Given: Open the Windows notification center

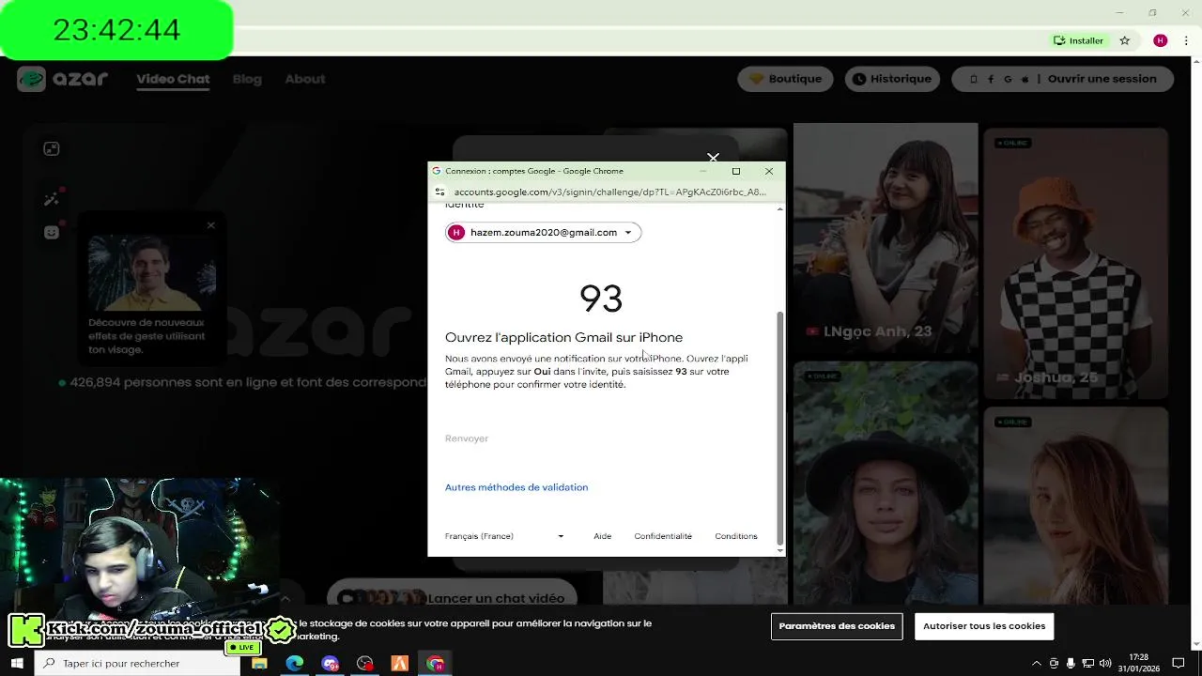Looking at the screenshot, I should 1179,664.
